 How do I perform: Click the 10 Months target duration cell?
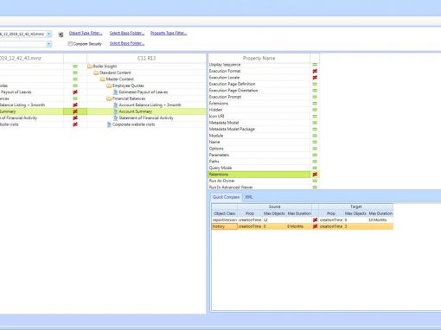[x=380, y=220]
